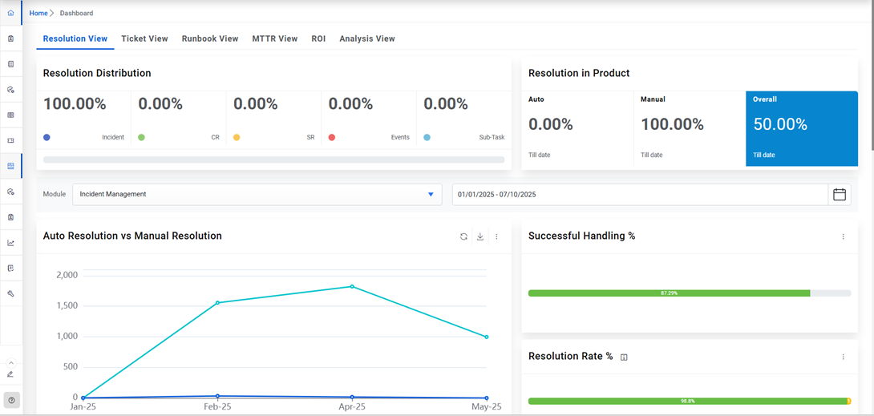Click the Home breadcrumb link

[38, 13]
